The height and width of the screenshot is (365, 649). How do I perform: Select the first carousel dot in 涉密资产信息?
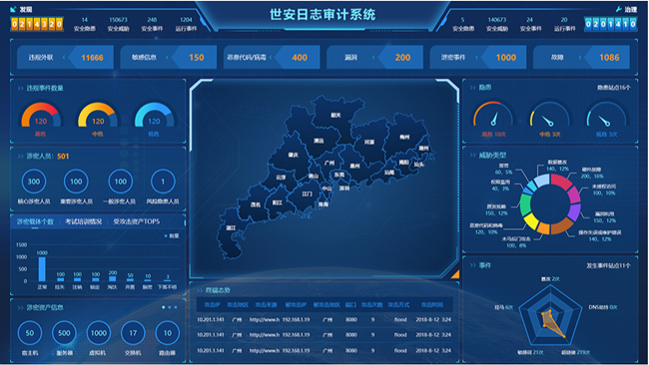click(164, 307)
